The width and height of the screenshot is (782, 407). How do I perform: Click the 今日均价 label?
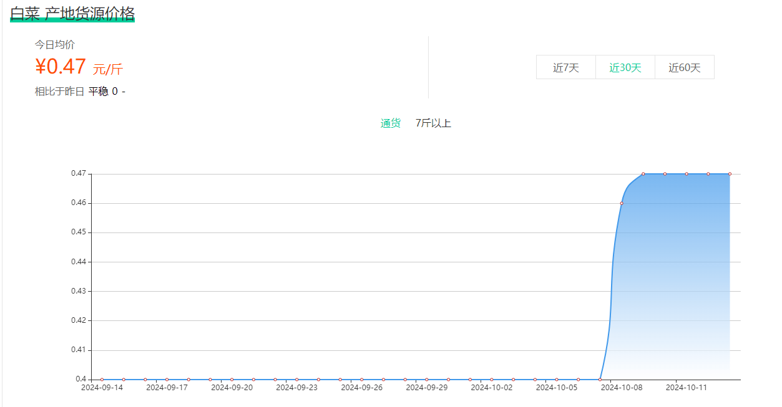[55, 45]
